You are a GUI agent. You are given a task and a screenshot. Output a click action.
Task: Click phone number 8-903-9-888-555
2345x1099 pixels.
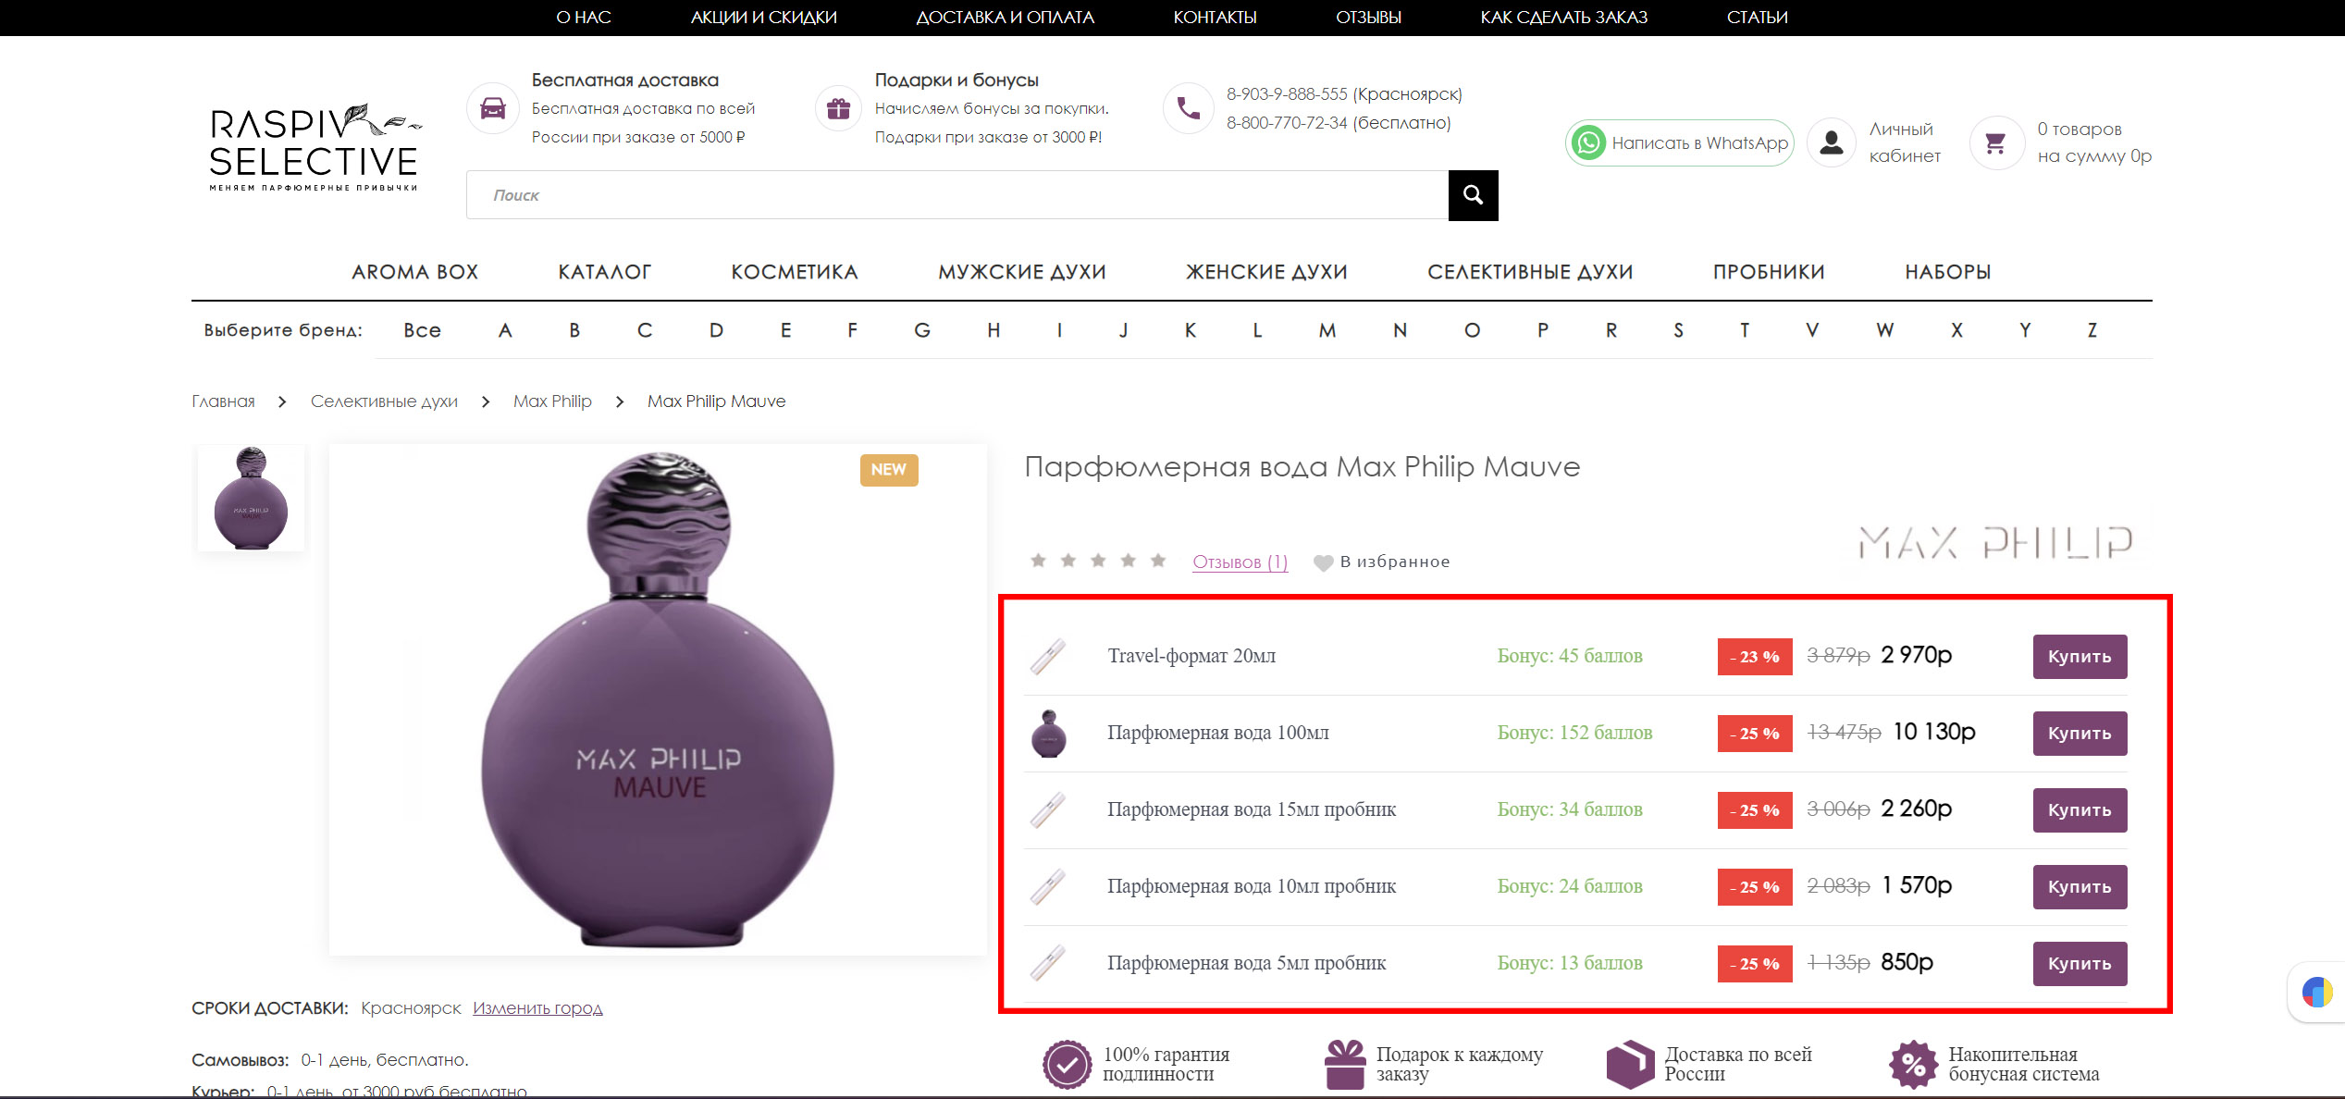(1287, 94)
